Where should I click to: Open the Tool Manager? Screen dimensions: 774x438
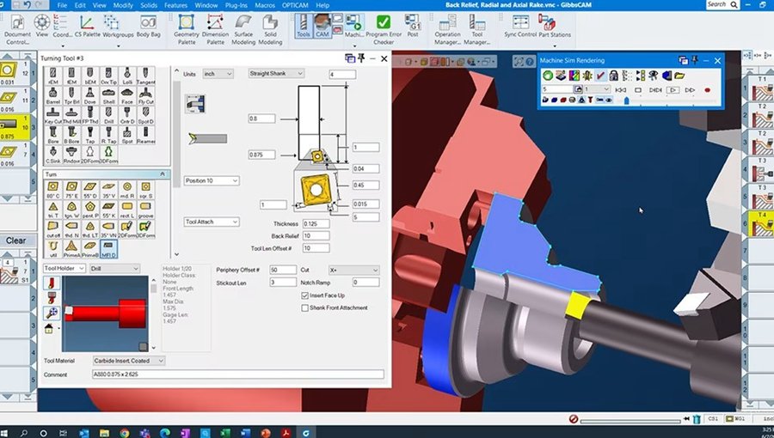pyautogui.click(x=476, y=29)
